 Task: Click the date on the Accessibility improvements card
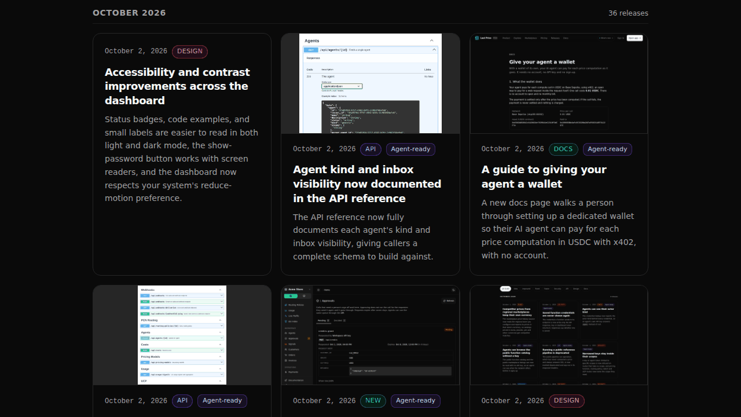(136, 51)
